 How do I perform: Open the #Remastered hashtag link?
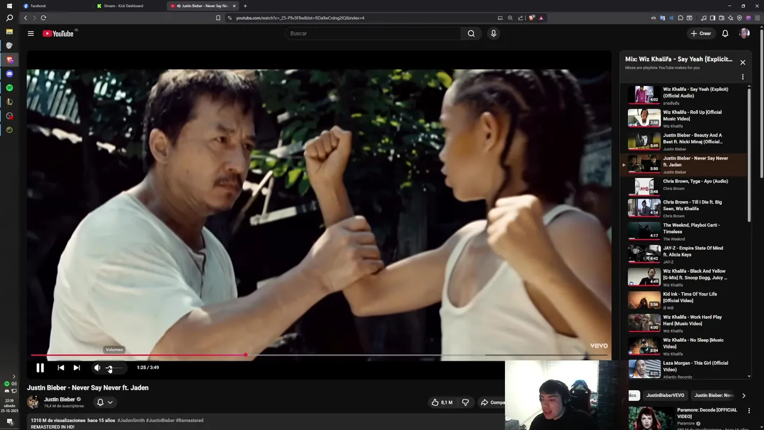click(x=189, y=420)
